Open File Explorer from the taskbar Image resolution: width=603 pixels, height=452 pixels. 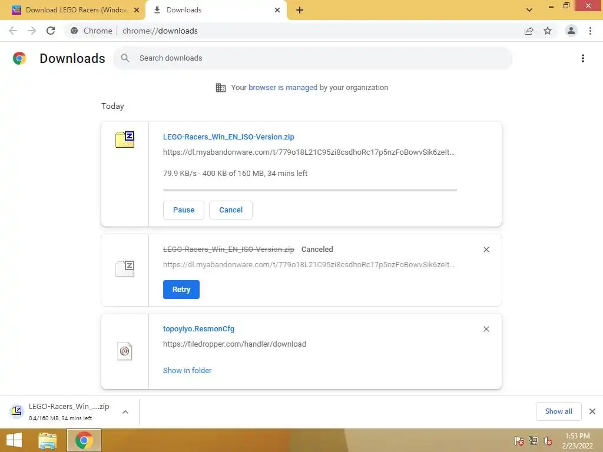point(48,440)
